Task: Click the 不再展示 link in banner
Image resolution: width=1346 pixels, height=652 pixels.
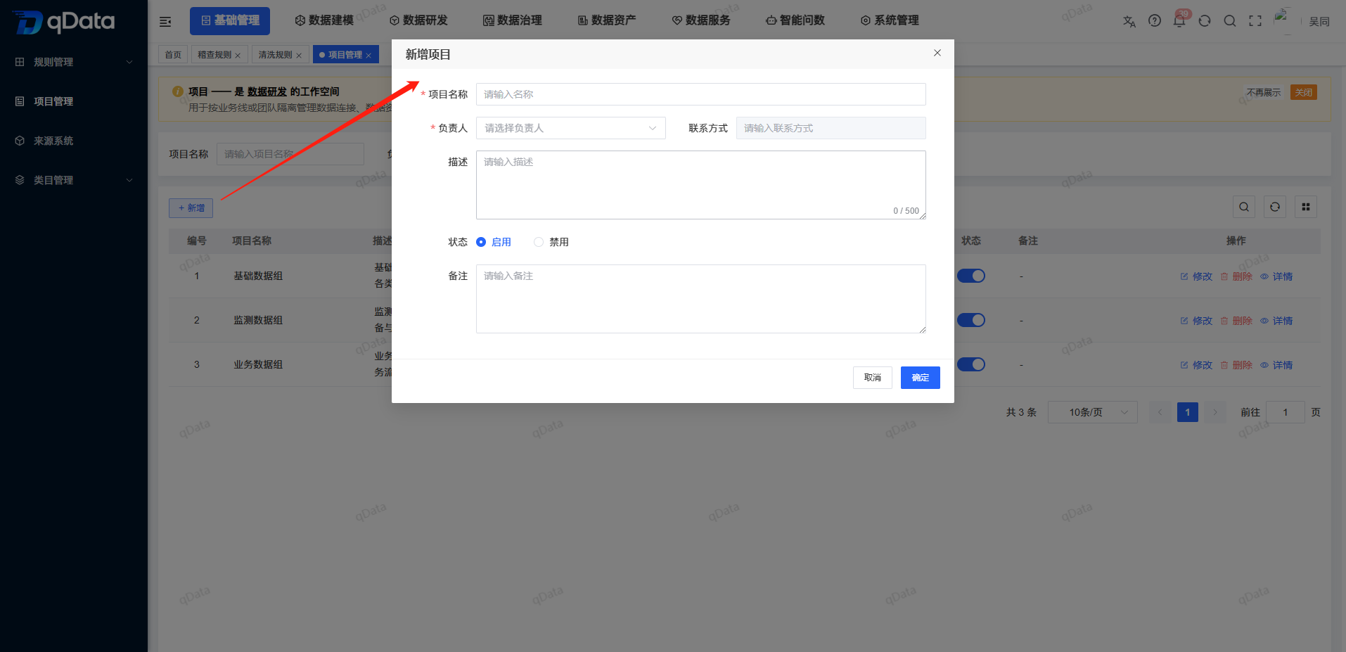Action: click(1264, 93)
